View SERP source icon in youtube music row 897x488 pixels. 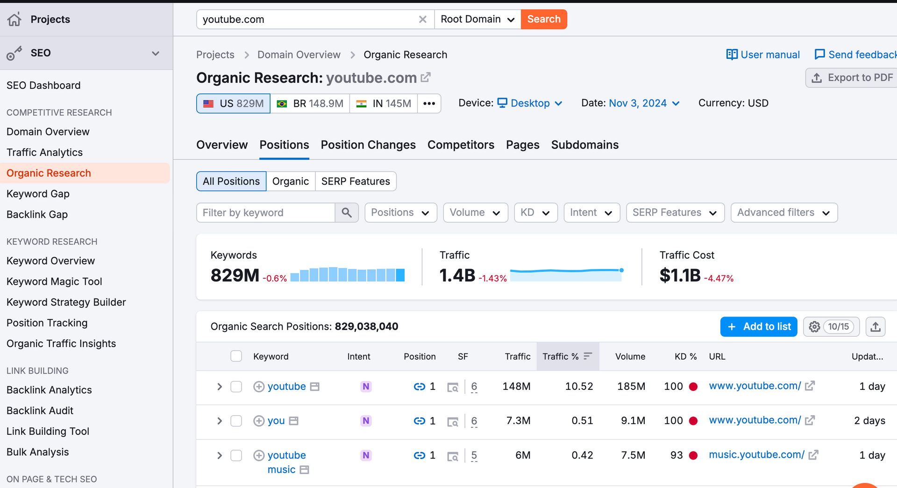[452, 456]
